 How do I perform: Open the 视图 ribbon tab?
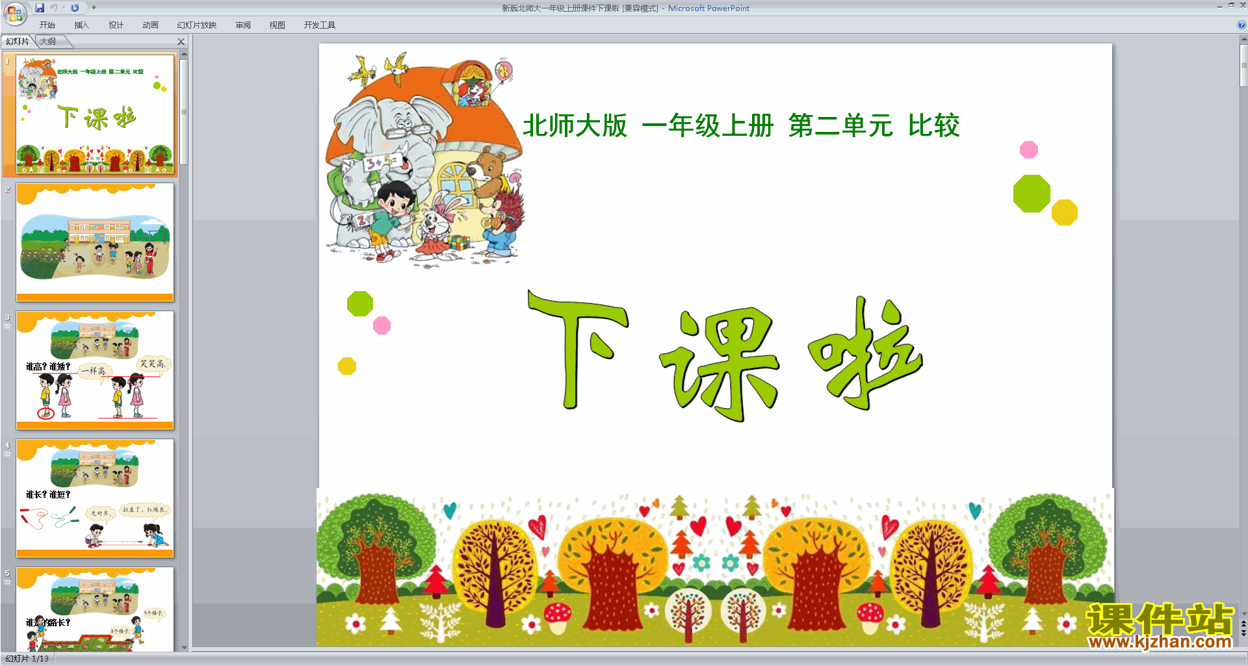(x=277, y=25)
